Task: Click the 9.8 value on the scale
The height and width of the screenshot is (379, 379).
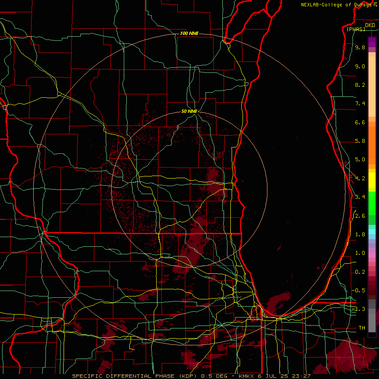Action: point(360,47)
